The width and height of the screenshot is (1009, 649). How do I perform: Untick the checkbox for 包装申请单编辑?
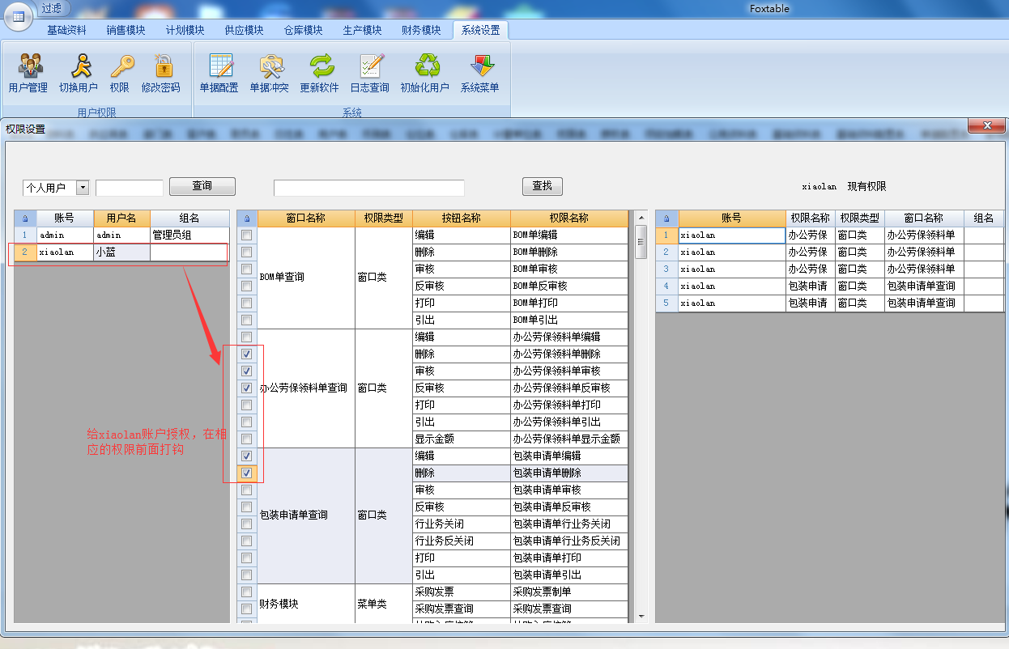[x=247, y=456]
